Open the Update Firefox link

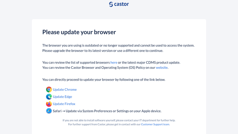point(64,104)
